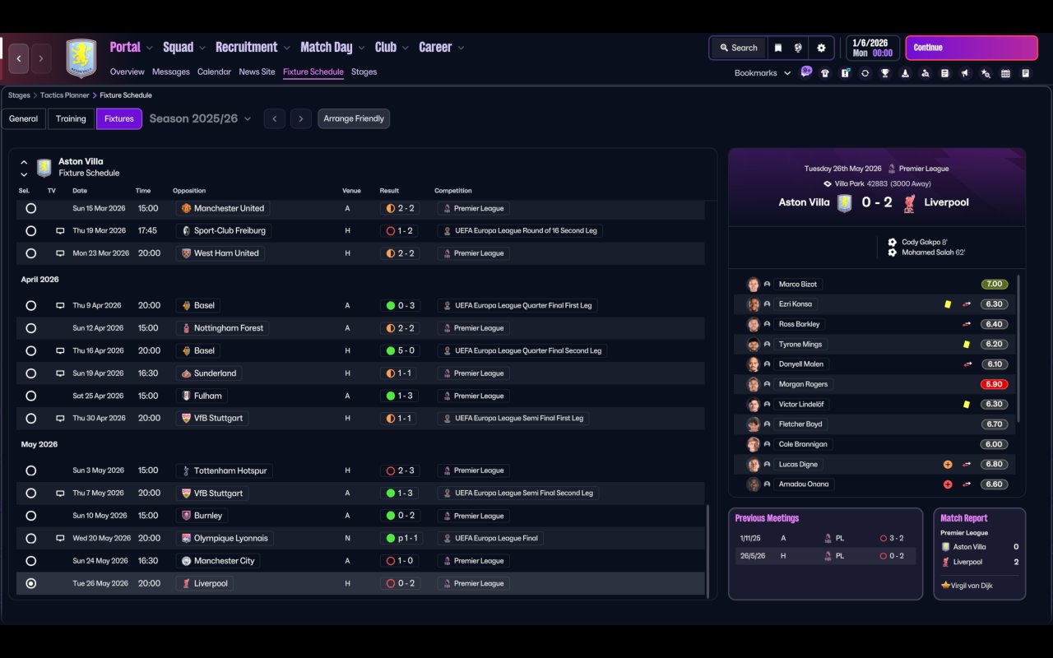
Task: Open the settings gear icon
Action: click(x=821, y=48)
